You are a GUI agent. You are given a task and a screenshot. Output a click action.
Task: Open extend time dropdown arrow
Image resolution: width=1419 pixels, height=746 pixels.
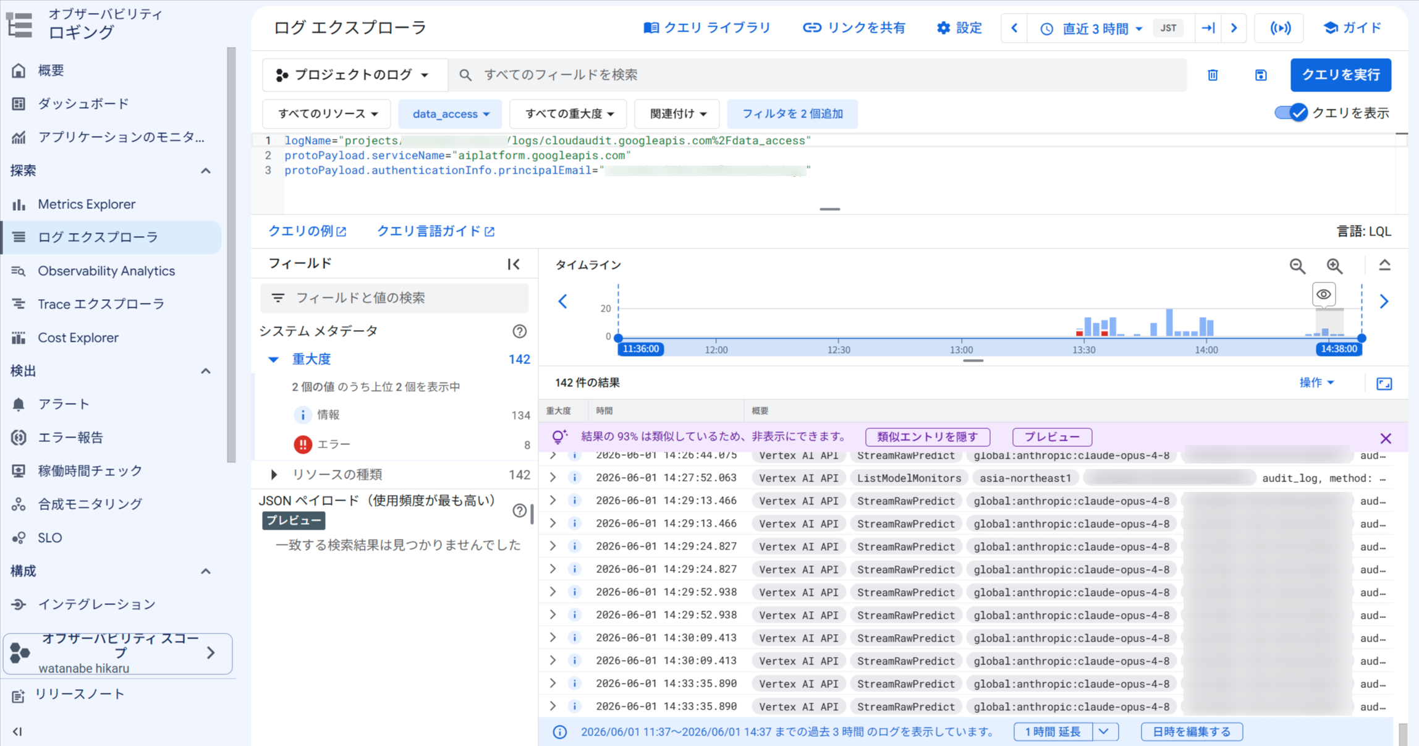point(1105,732)
